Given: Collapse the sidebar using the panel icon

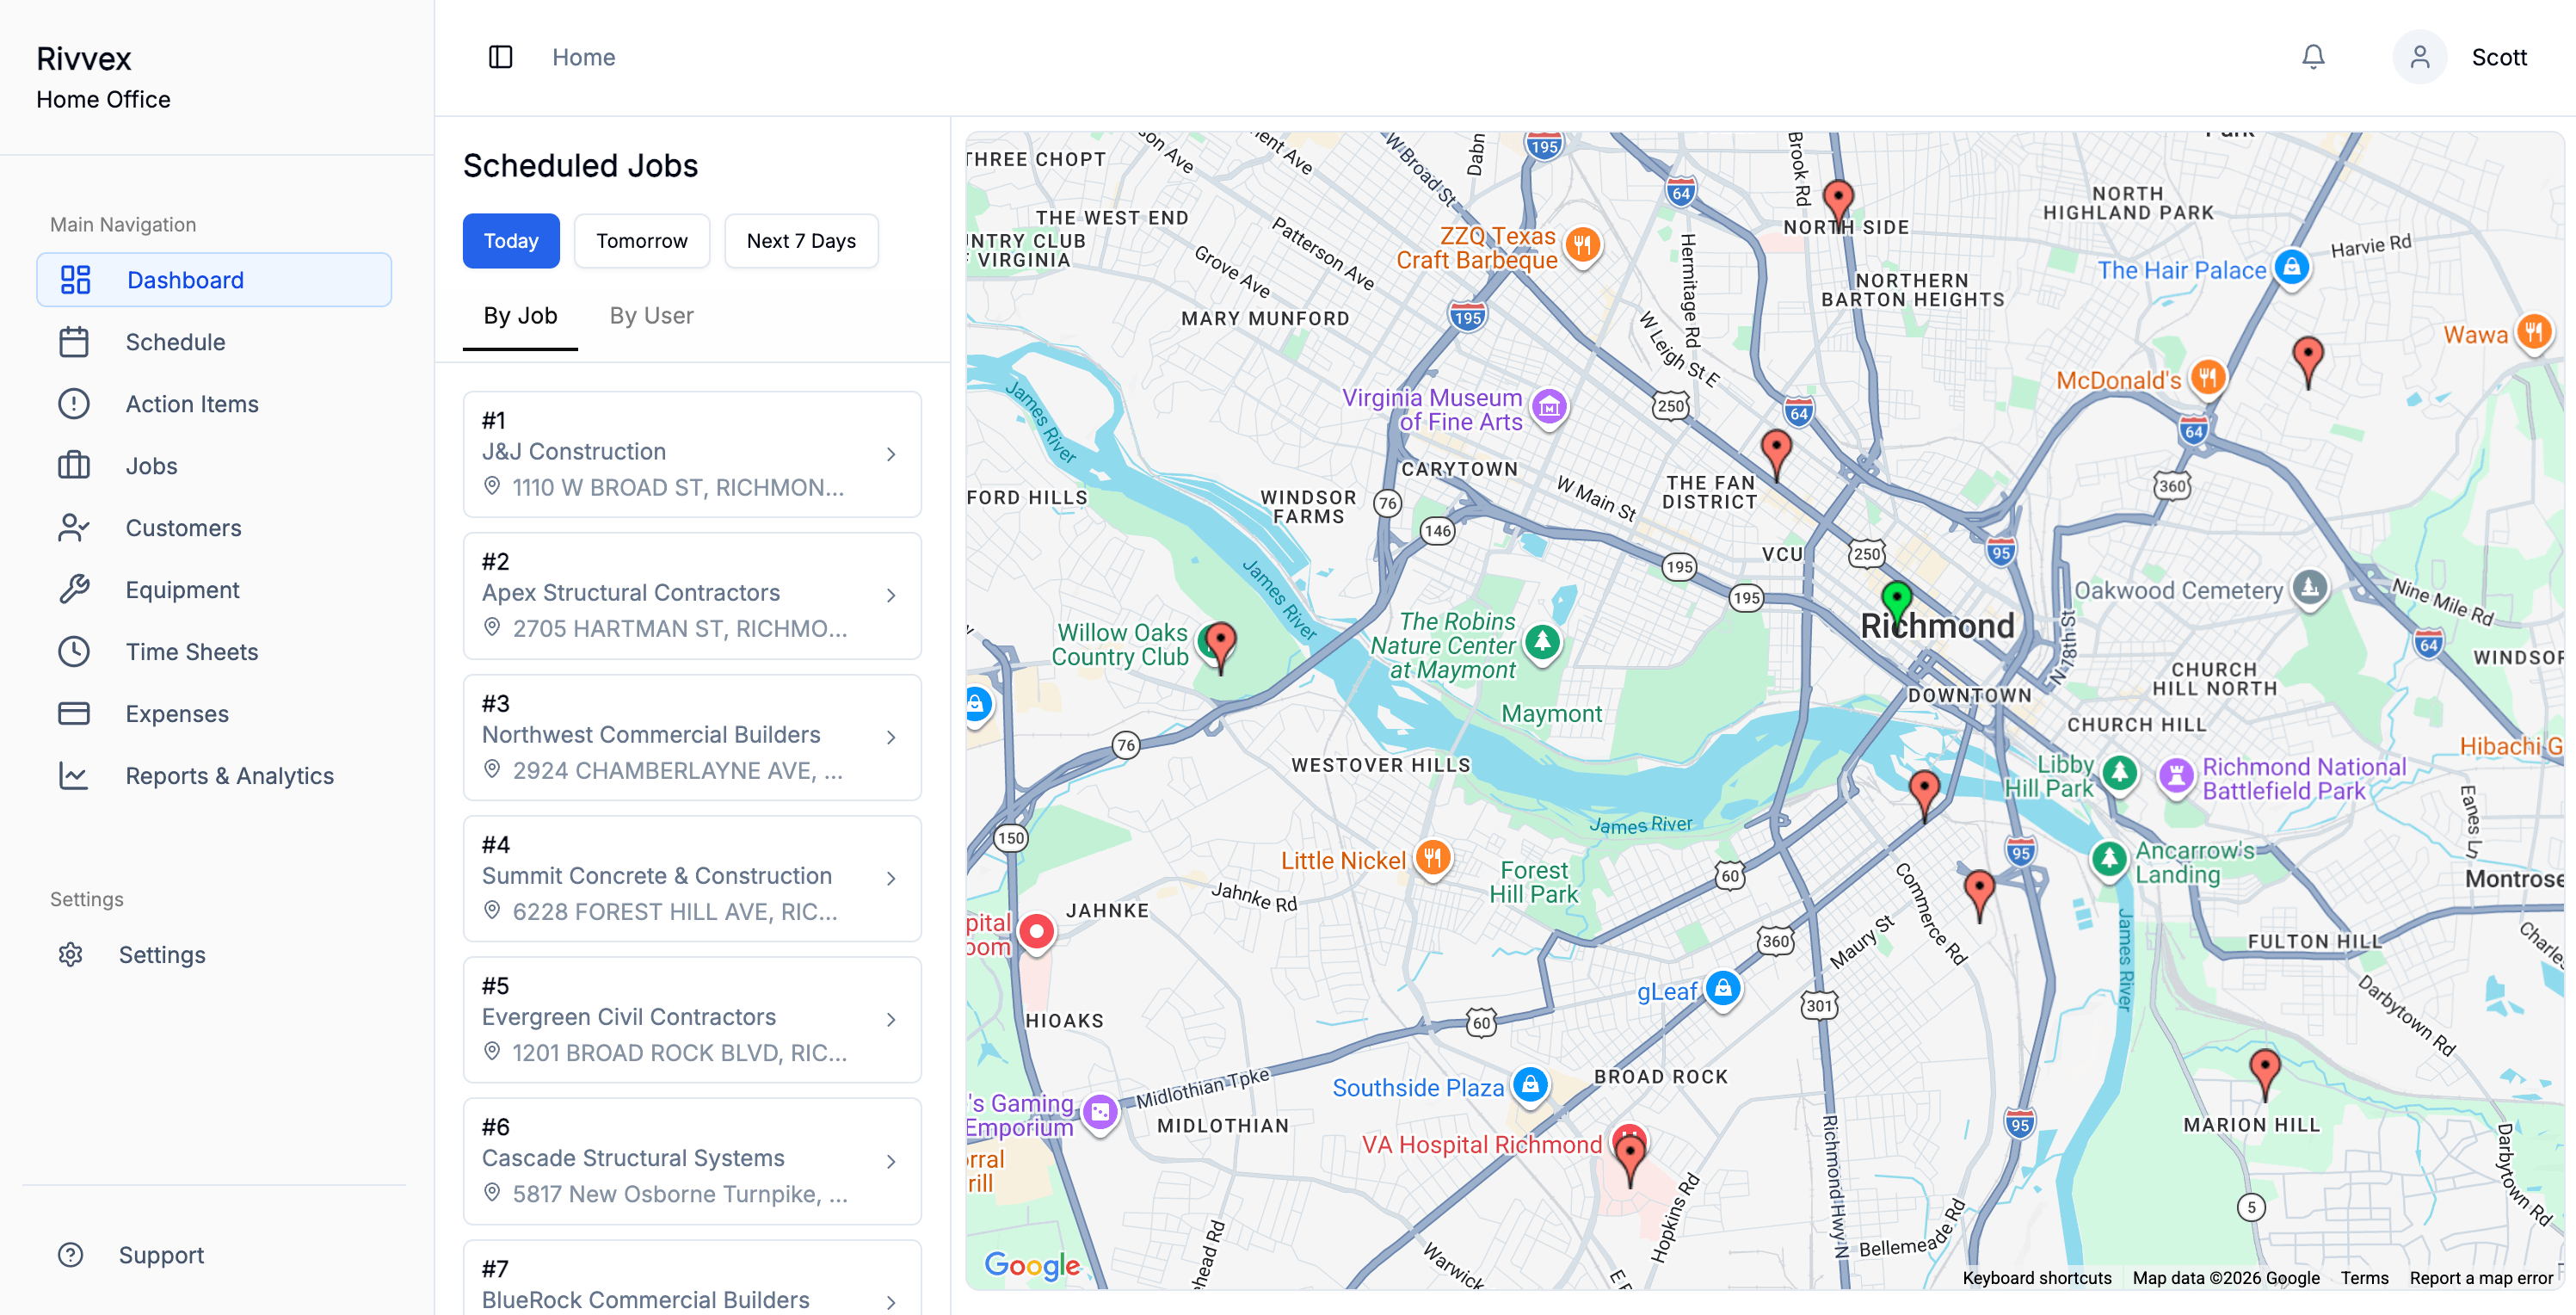Looking at the screenshot, I should [x=499, y=57].
